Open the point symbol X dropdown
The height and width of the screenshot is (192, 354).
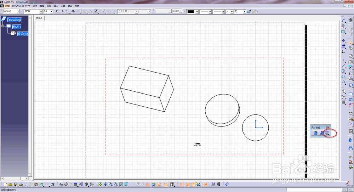tap(232, 12)
